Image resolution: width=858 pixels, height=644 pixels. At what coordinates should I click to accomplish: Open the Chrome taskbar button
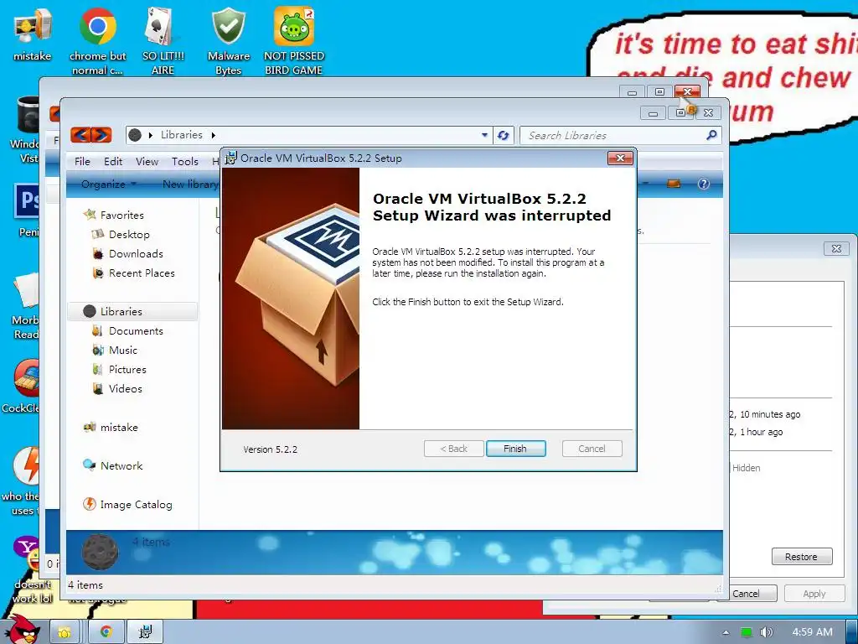[x=106, y=631]
